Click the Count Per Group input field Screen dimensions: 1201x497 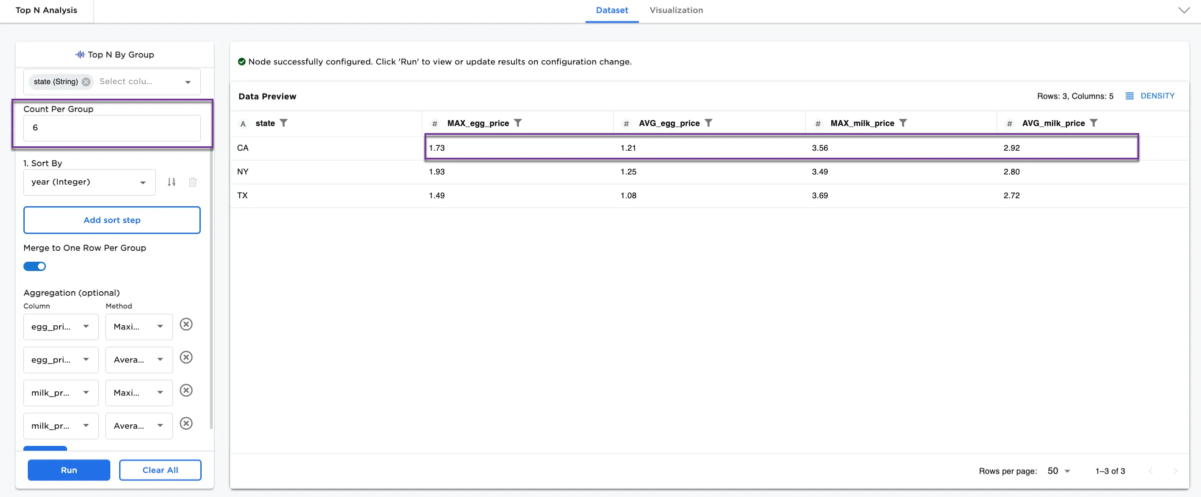(x=112, y=128)
